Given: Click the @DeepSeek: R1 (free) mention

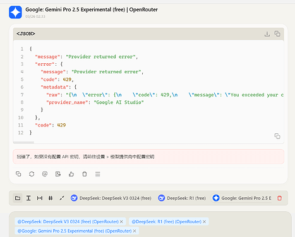Looking at the screenshot, I should tap(167, 222).
